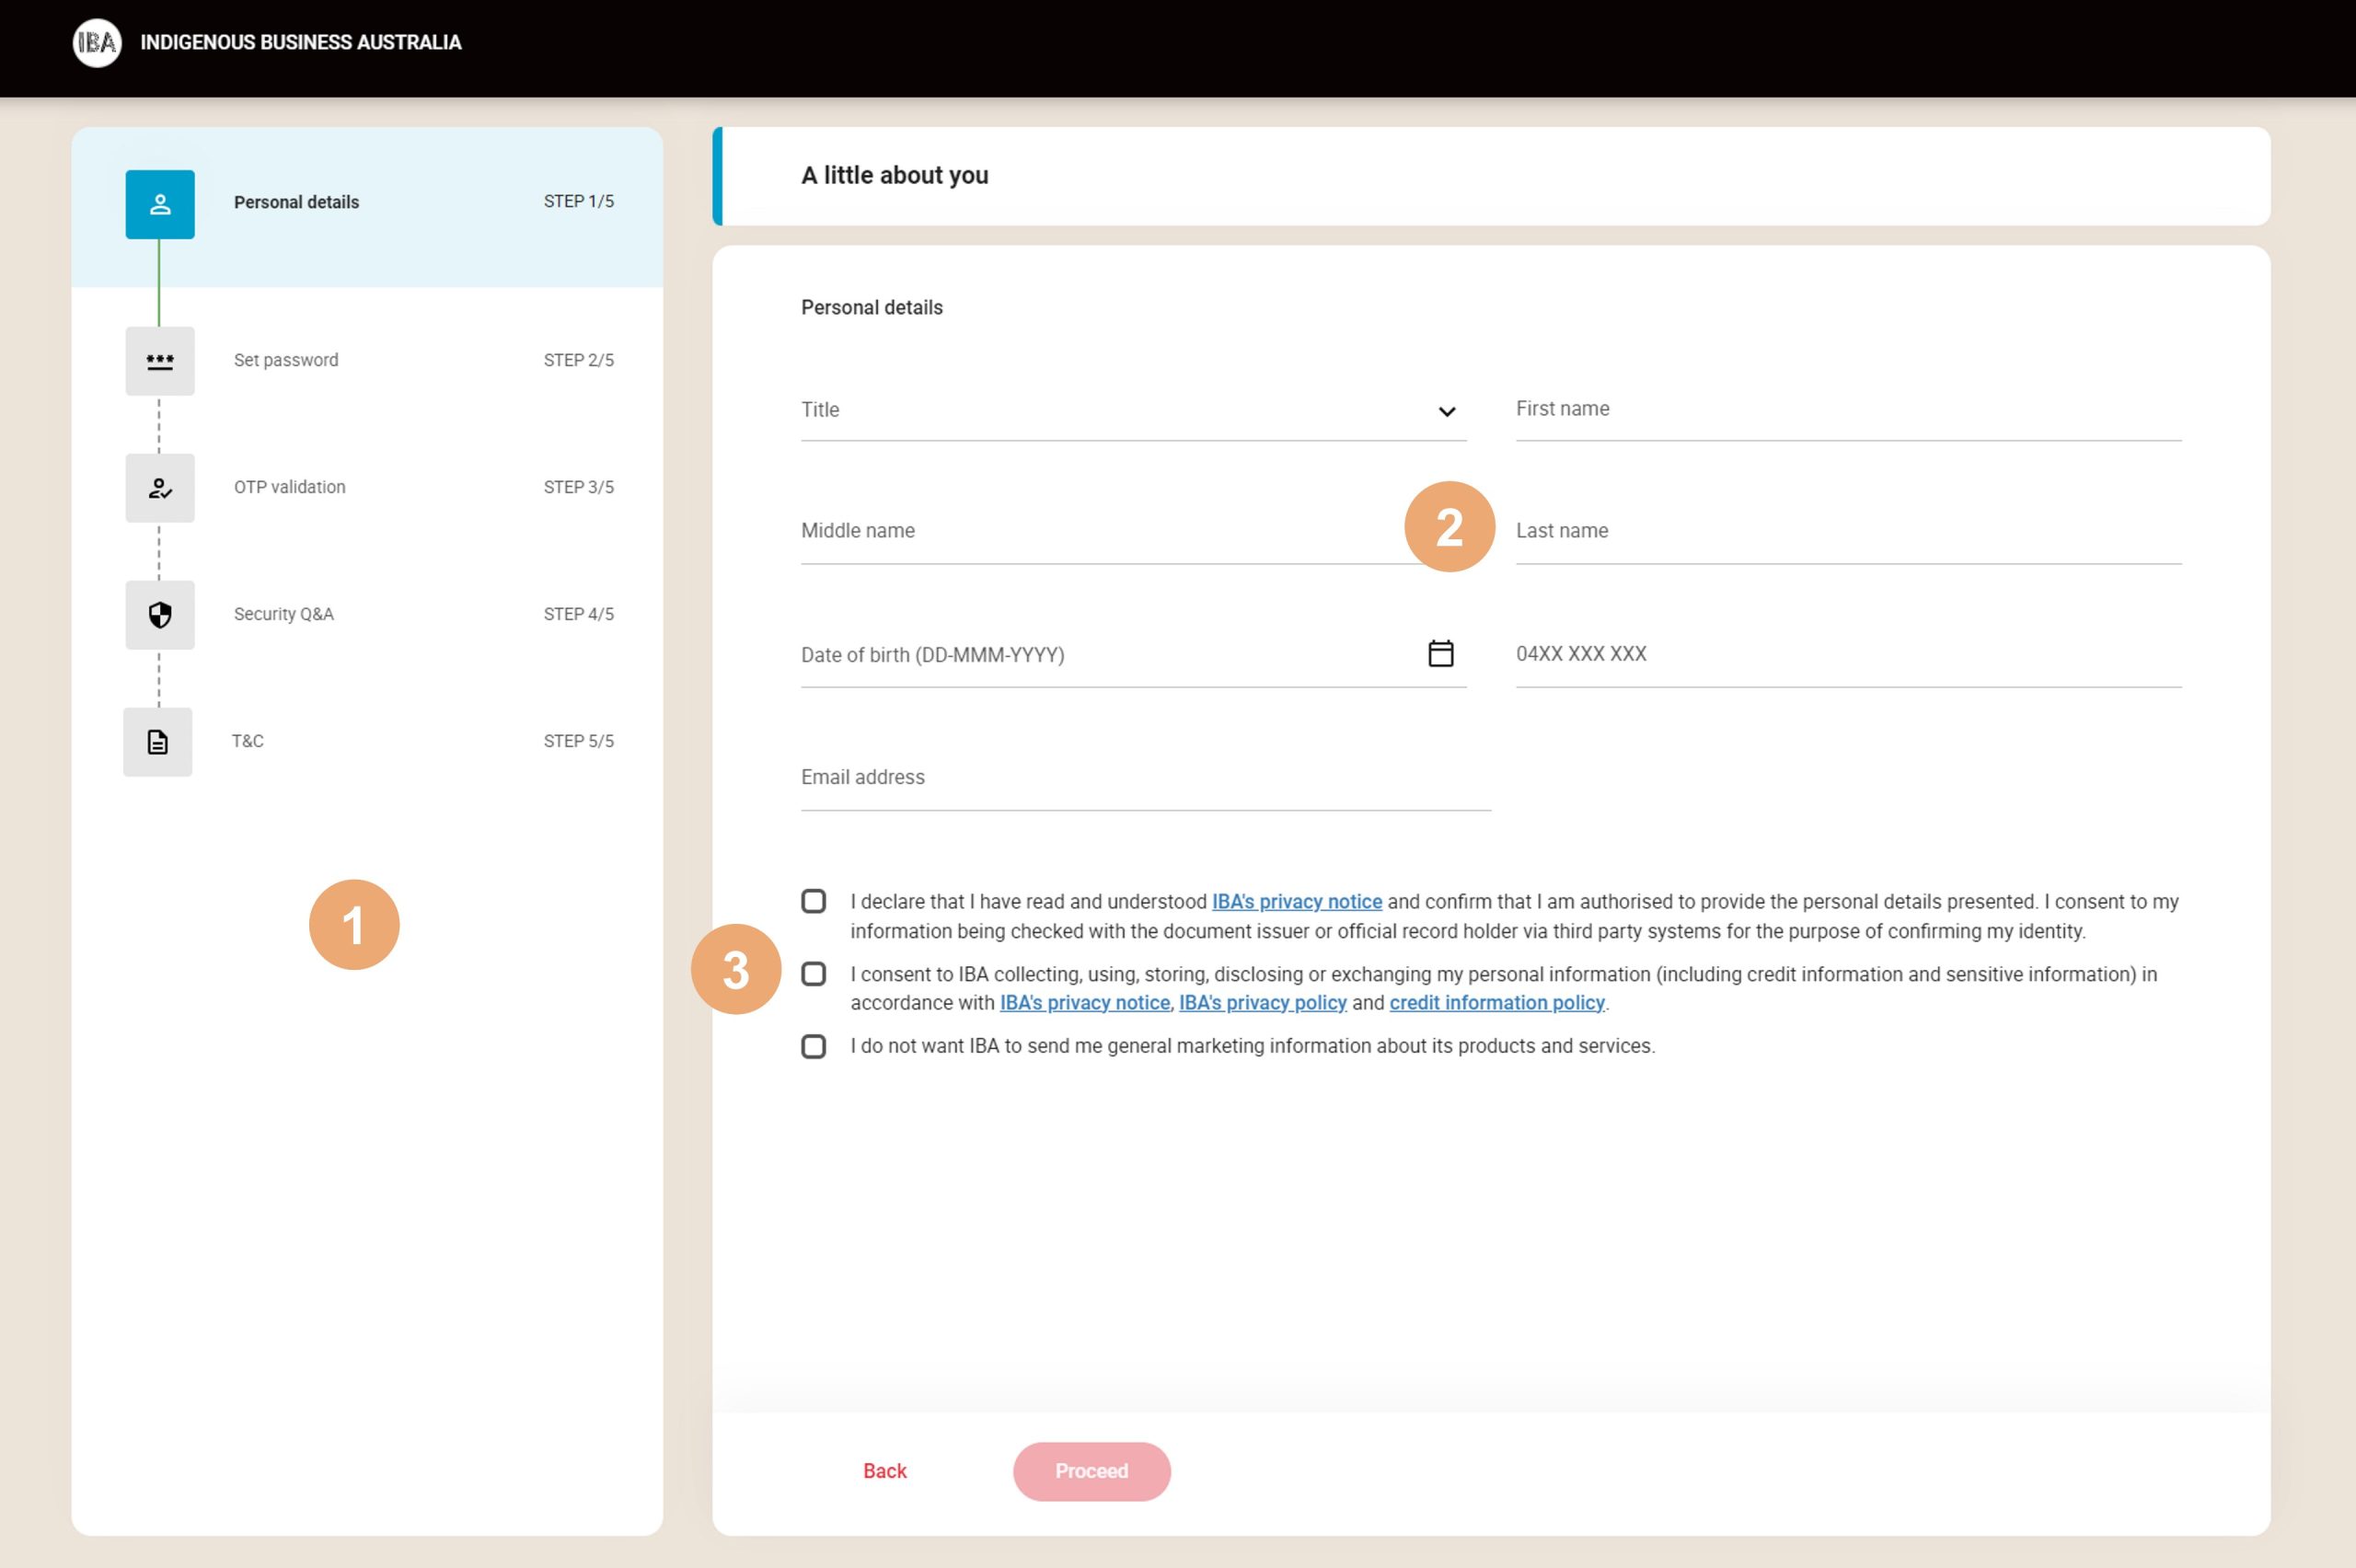
Task: Click the IBA logo in header
Action: pyautogui.click(x=97, y=43)
